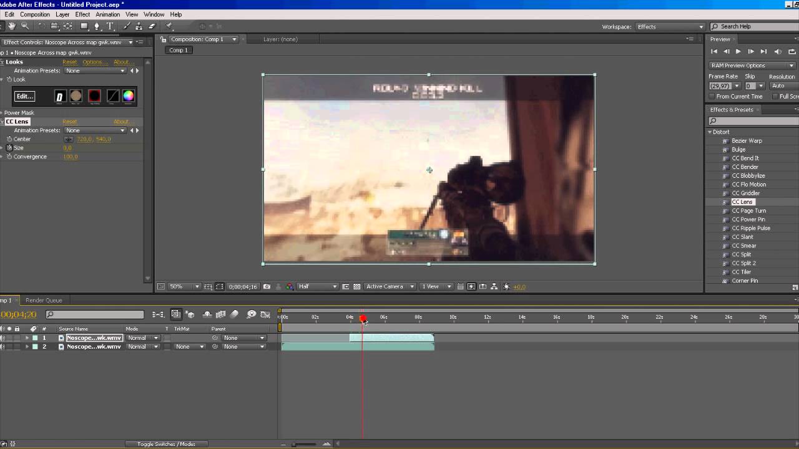Click Options link for Looks effect
This screenshot has width=799, height=449.
(x=94, y=62)
